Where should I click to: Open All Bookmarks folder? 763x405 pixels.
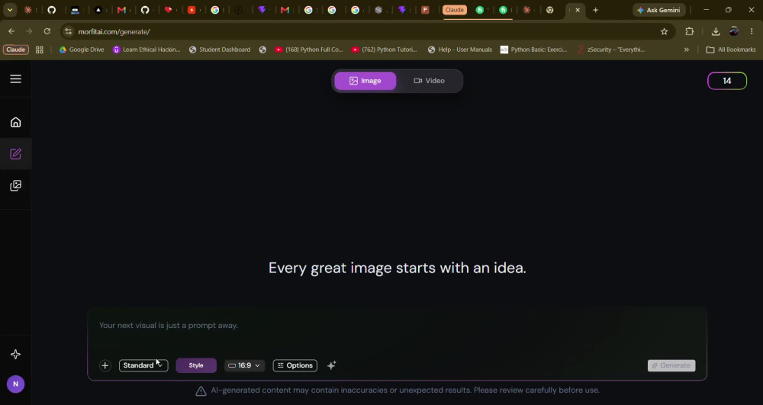tap(731, 50)
